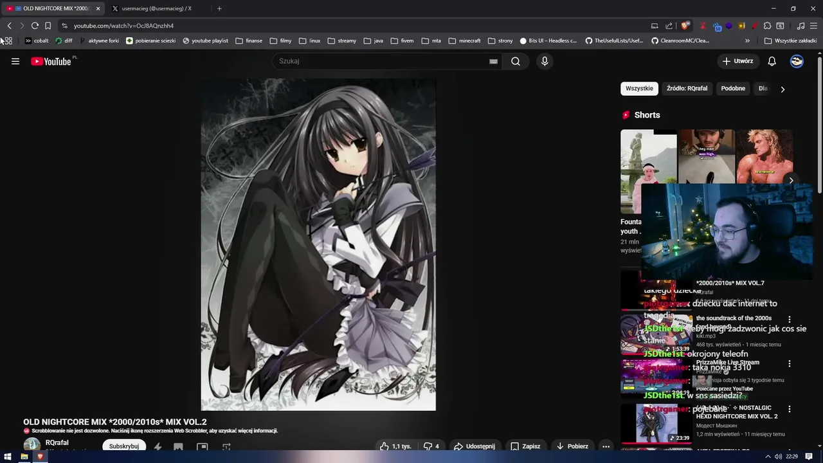Start voice search with microphone icon

pyautogui.click(x=545, y=61)
